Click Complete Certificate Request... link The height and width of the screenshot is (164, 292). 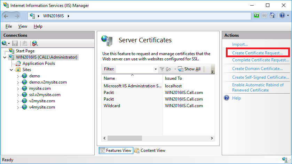(260, 60)
